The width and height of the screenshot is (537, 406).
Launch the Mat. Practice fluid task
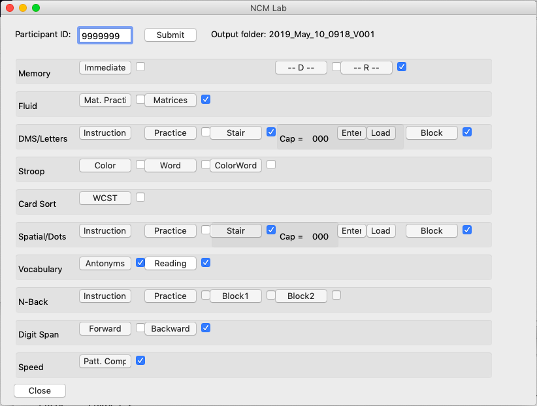105,100
